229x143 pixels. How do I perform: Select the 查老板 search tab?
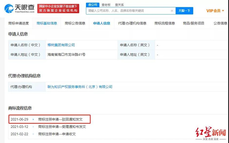(x=106, y=5)
